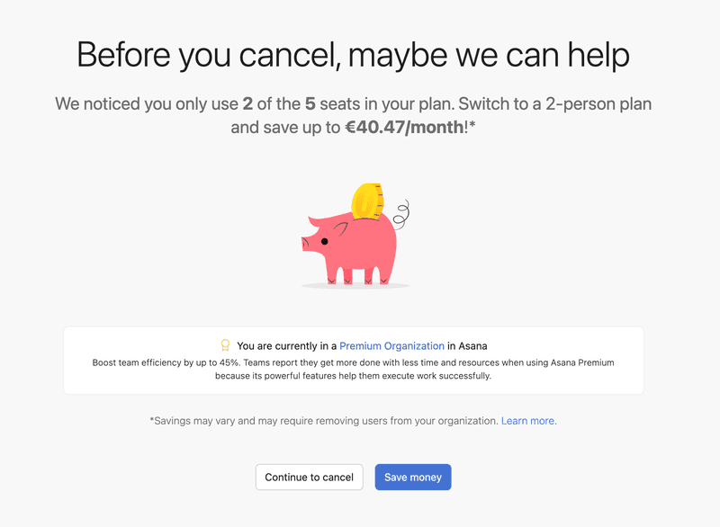Image resolution: width=720 pixels, height=527 pixels.
Task: Click the bold number 2 in the seats sentence
Action: tap(247, 103)
